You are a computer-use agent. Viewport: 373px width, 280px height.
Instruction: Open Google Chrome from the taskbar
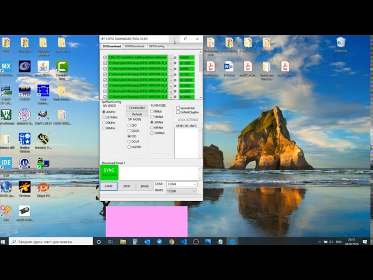point(171,242)
